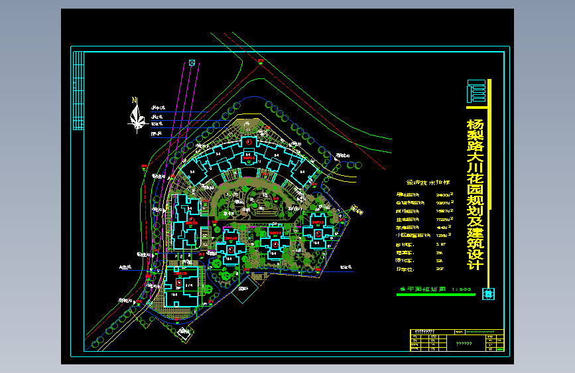Click the green ?????? text in the title block

[464, 344]
